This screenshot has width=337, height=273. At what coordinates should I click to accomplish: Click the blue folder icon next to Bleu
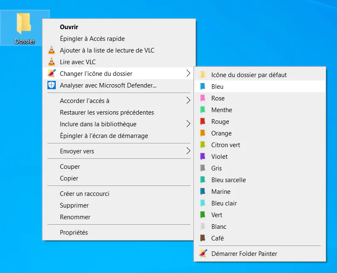[x=203, y=86]
